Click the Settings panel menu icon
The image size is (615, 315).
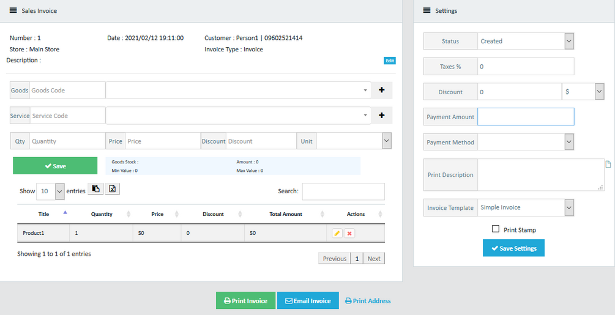(427, 10)
